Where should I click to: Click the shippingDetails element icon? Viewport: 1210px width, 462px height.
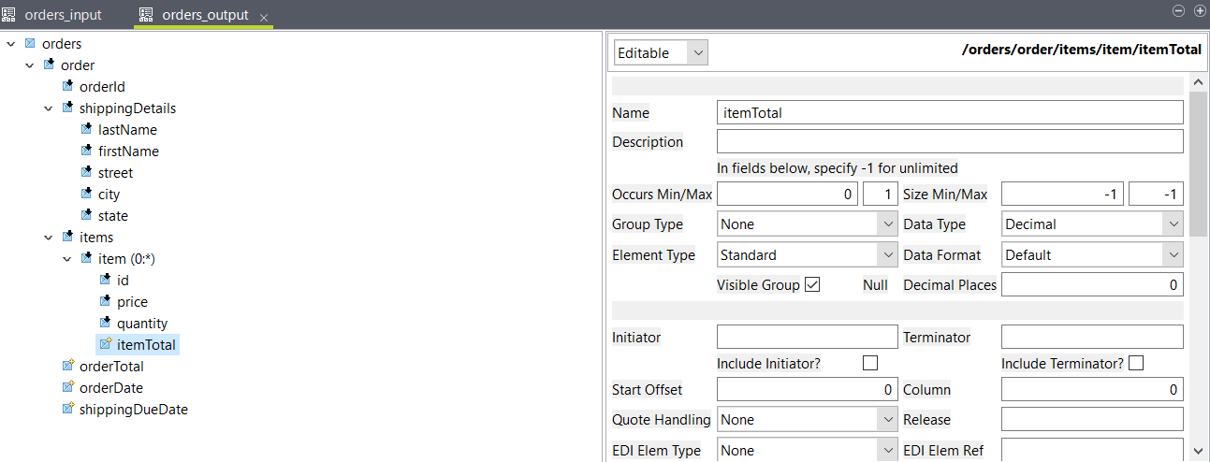click(68, 108)
